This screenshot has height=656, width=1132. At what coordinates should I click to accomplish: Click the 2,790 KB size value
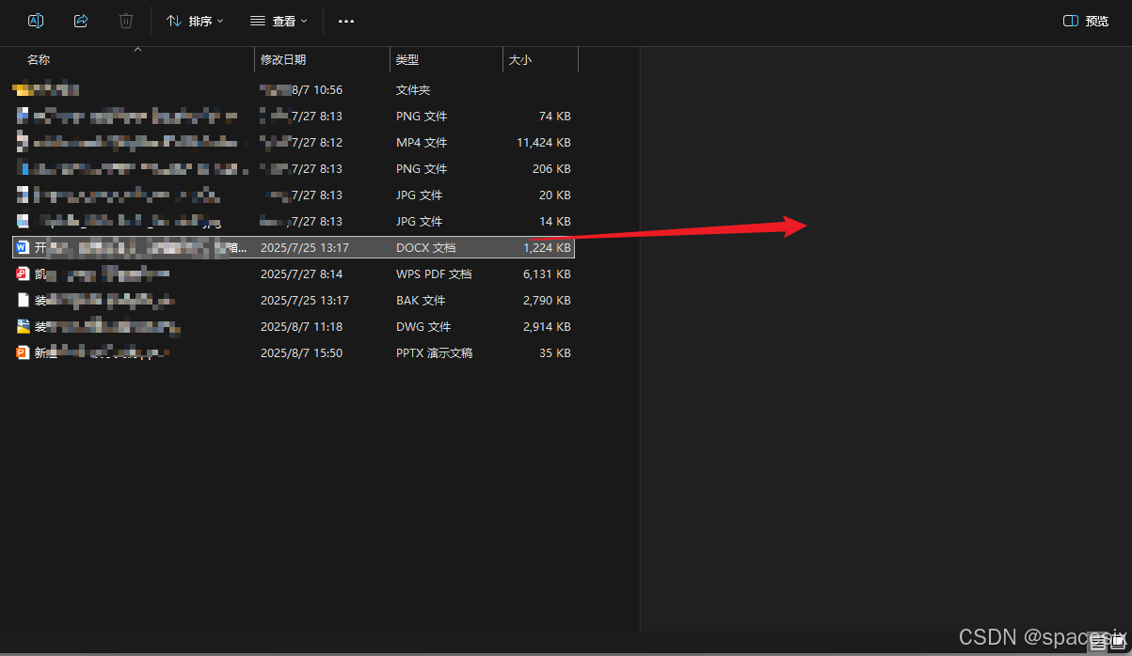click(x=547, y=301)
